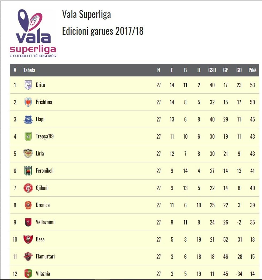Click the Drita club crest icon
Image resolution: width=262 pixels, height=280 pixels.
[x=28, y=85]
